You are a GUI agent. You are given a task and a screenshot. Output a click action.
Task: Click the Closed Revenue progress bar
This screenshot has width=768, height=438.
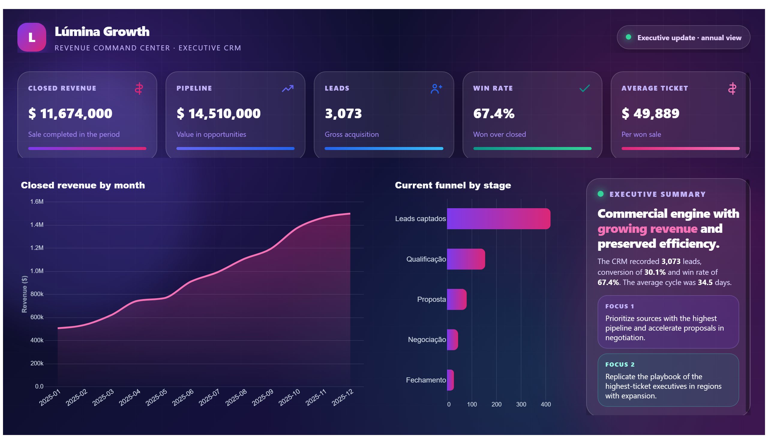(87, 148)
